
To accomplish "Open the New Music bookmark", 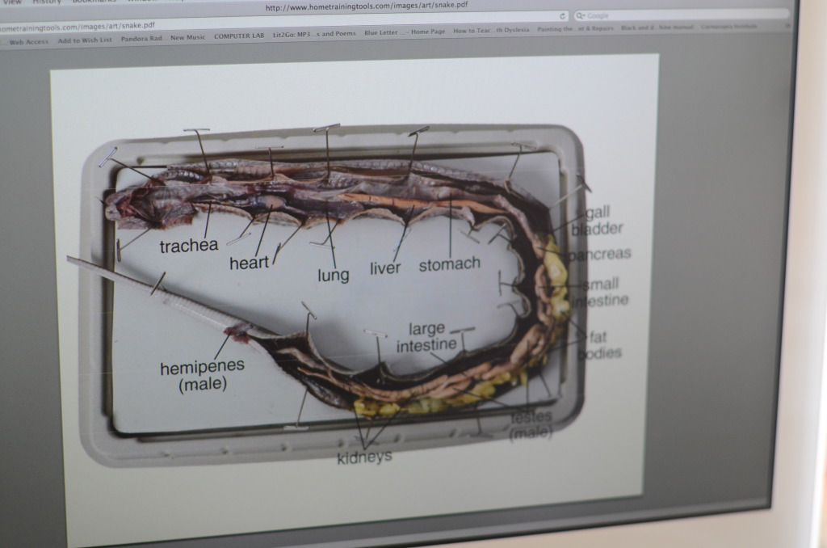I will (187, 37).
